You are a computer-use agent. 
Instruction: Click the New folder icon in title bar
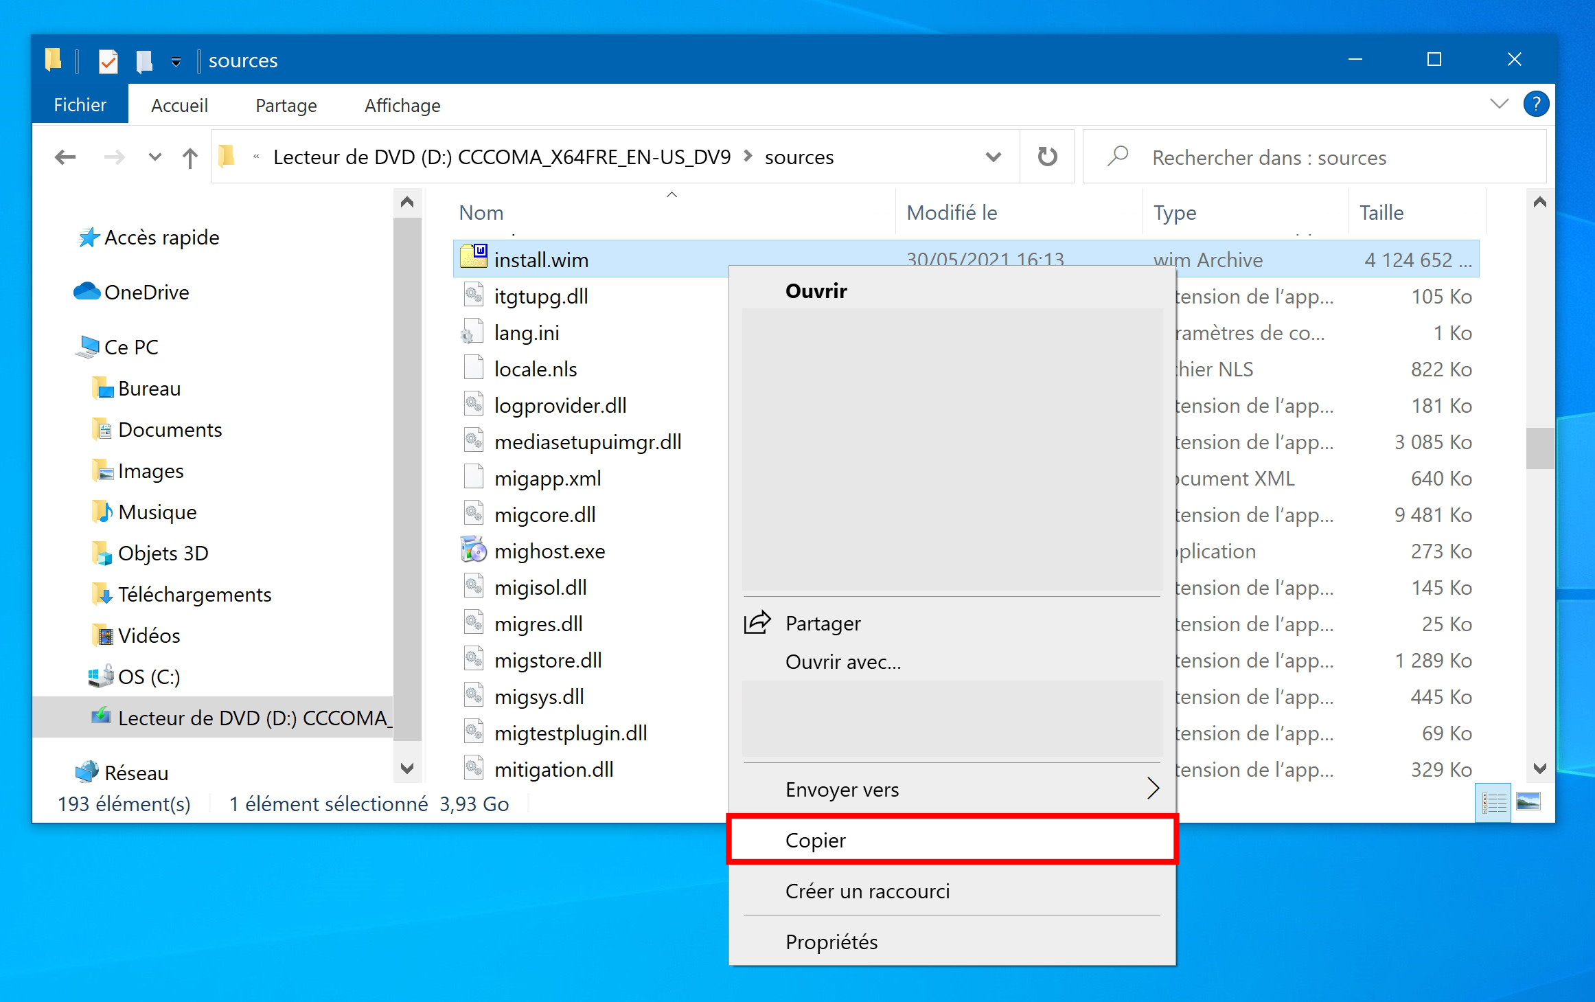(144, 61)
